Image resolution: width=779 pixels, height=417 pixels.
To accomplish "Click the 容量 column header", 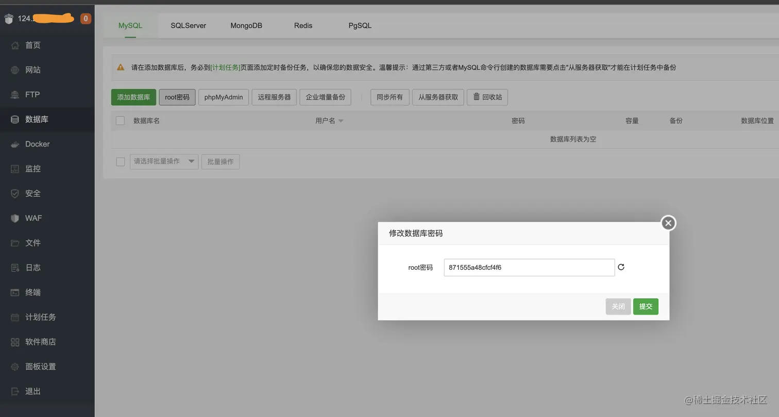I will (x=632, y=121).
